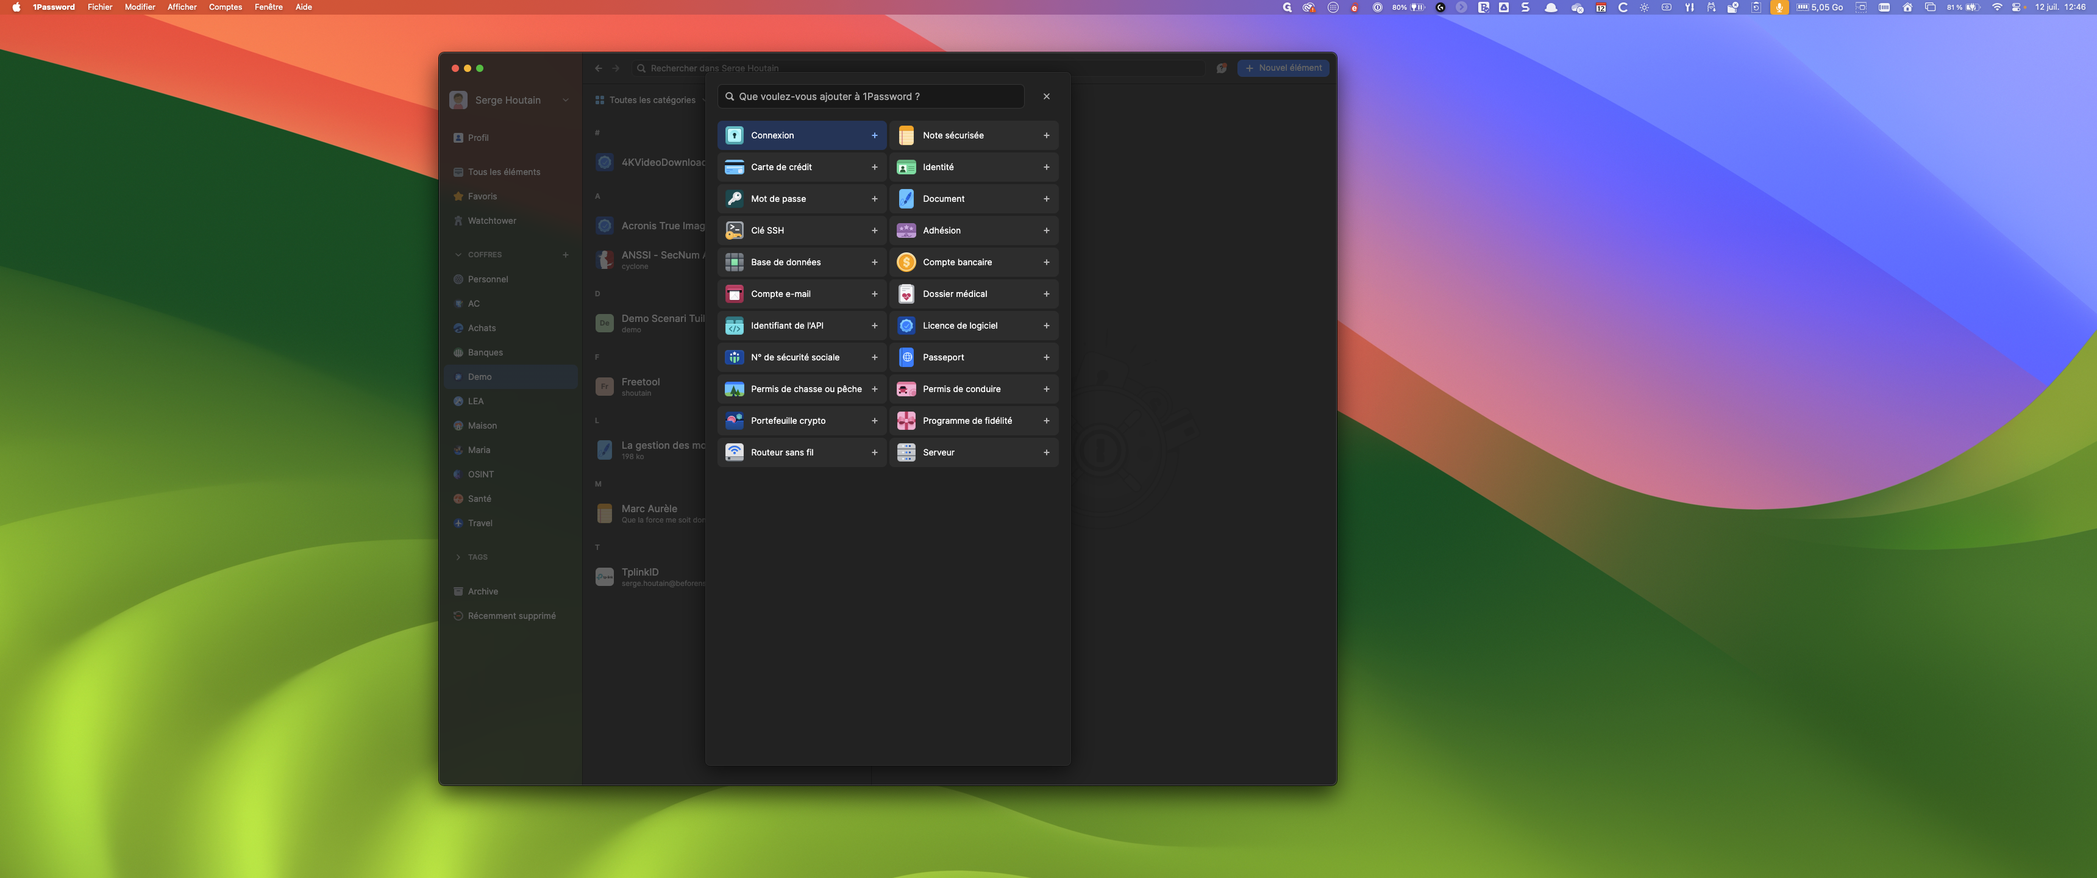Click the Wi-Fi status icon in menu bar
The height and width of the screenshot is (878, 2097).
1996,7
